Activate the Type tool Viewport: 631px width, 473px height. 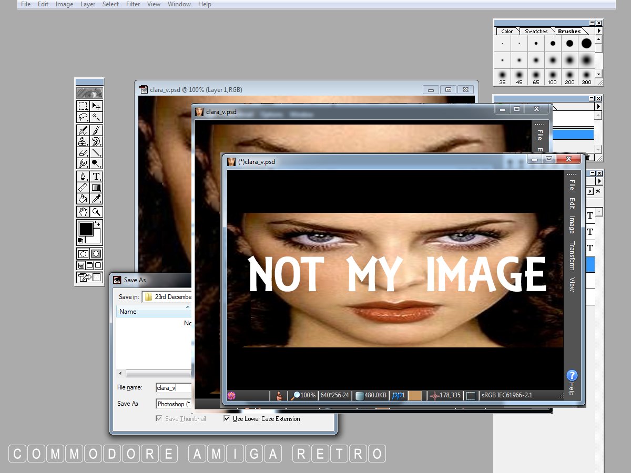pyautogui.click(x=96, y=177)
